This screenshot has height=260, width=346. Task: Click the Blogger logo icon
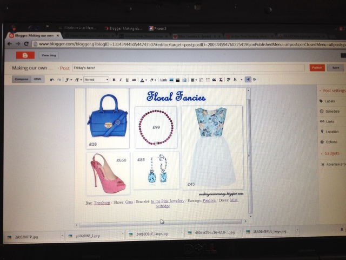coord(25,55)
